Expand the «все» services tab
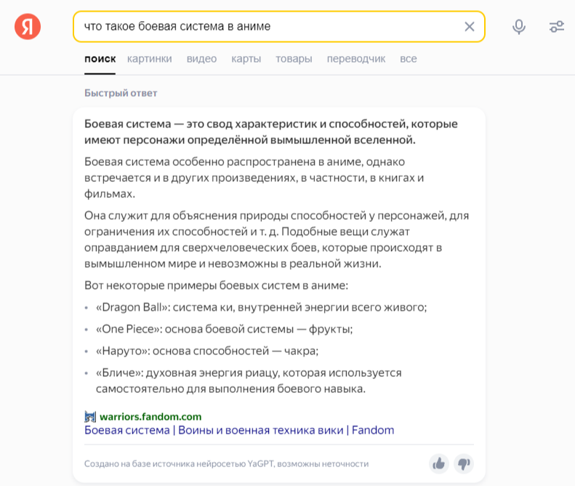This screenshot has width=575, height=486. pyautogui.click(x=408, y=59)
